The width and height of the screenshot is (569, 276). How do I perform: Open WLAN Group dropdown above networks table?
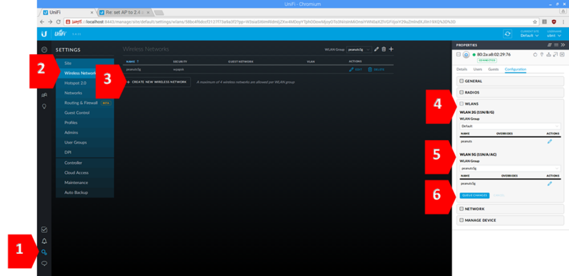[x=359, y=49]
